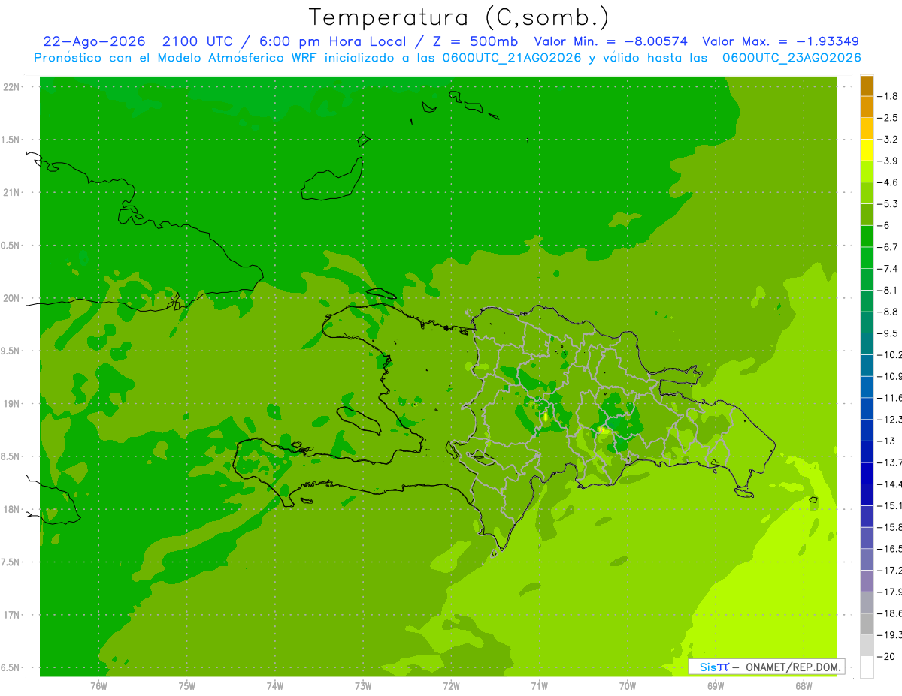This screenshot has width=902, height=696.
Task: Click the "2100 UTC" time label
Action: pos(195,41)
